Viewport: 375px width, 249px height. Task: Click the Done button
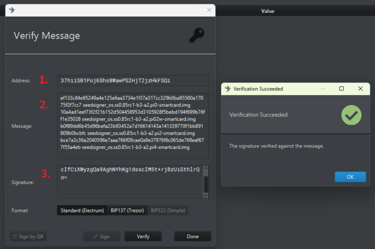[192, 236]
